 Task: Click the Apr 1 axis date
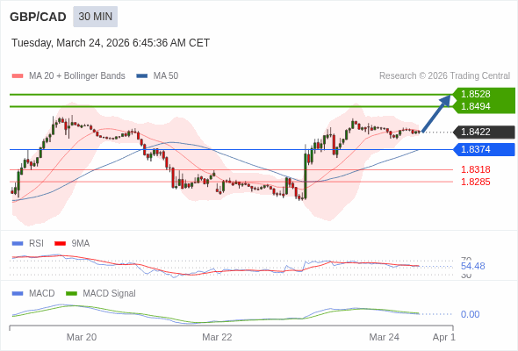(444, 337)
